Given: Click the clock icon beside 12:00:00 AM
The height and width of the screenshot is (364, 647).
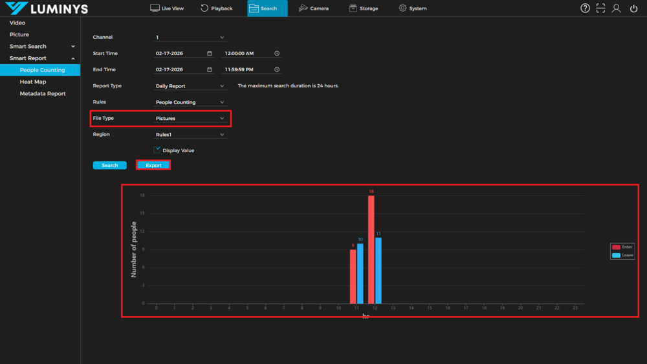Looking at the screenshot, I should [277, 53].
